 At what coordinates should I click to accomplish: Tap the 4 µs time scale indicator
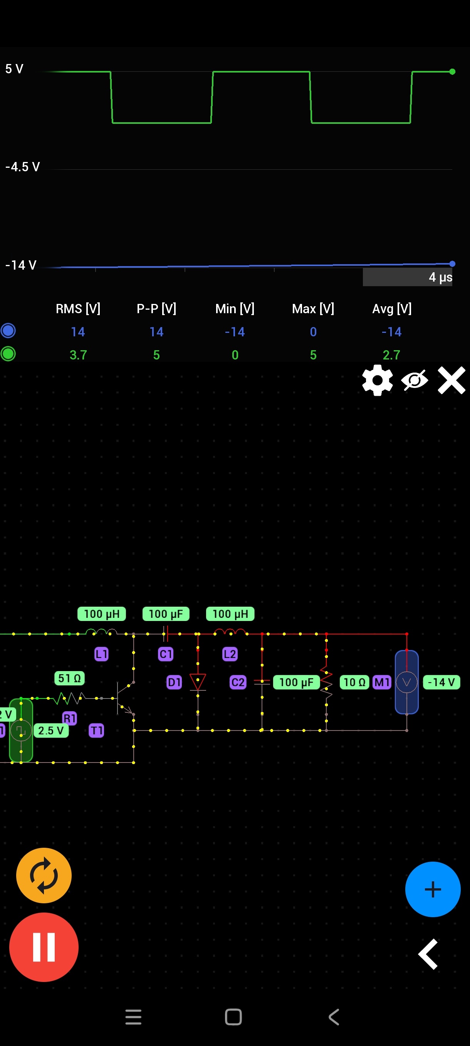click(x=408, y=277)
